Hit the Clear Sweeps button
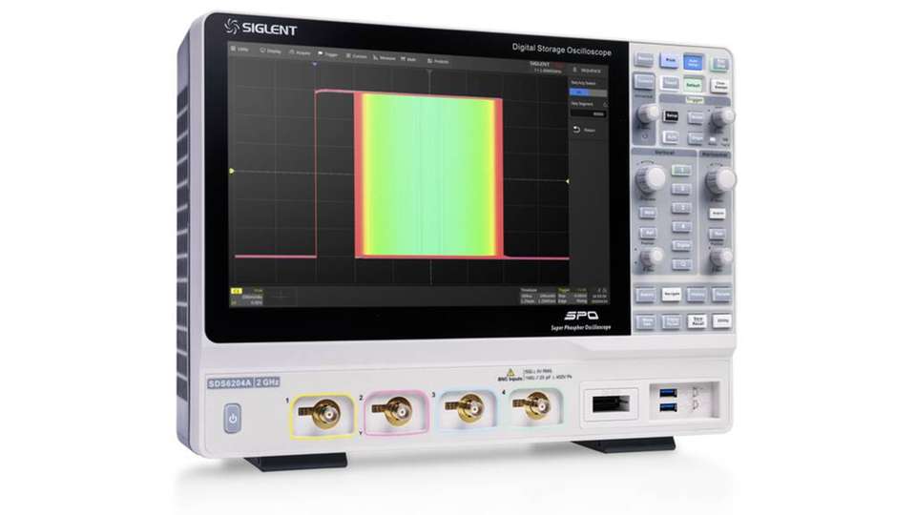 719,86
